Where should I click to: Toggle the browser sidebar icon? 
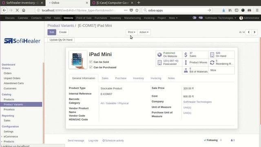pyautogui.click(x=237, y=10)
